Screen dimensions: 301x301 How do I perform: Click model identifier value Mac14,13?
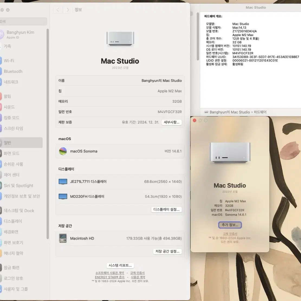(239, 28)
